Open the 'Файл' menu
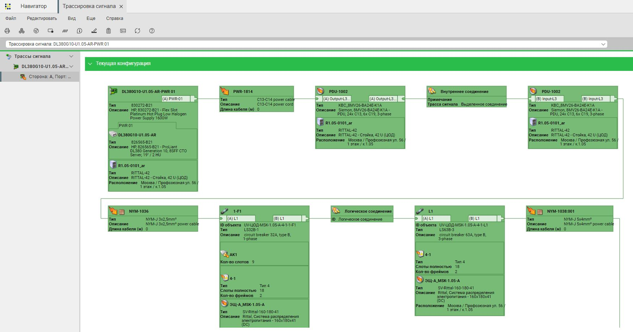This screenshot has width=633, height=332. click(x=11, y=18)
